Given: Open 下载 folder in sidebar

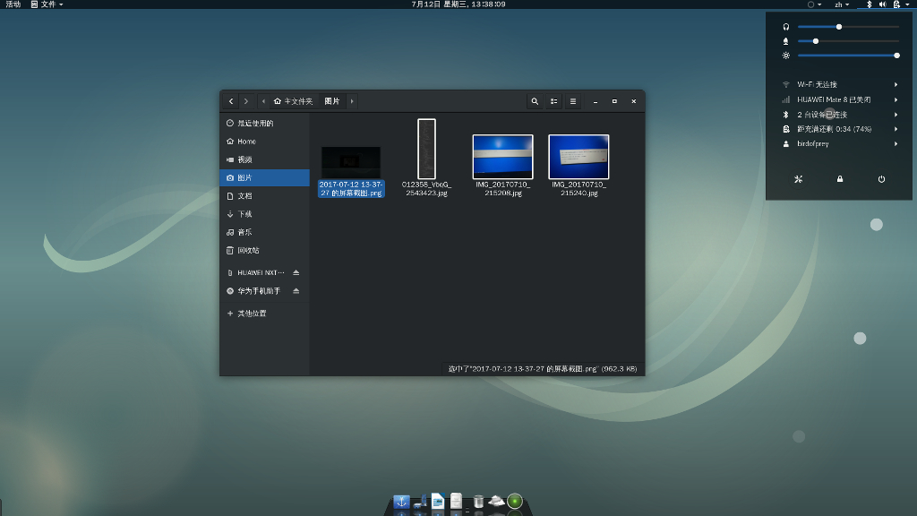Looking at the screenshot, I should [x=264, y=214].
